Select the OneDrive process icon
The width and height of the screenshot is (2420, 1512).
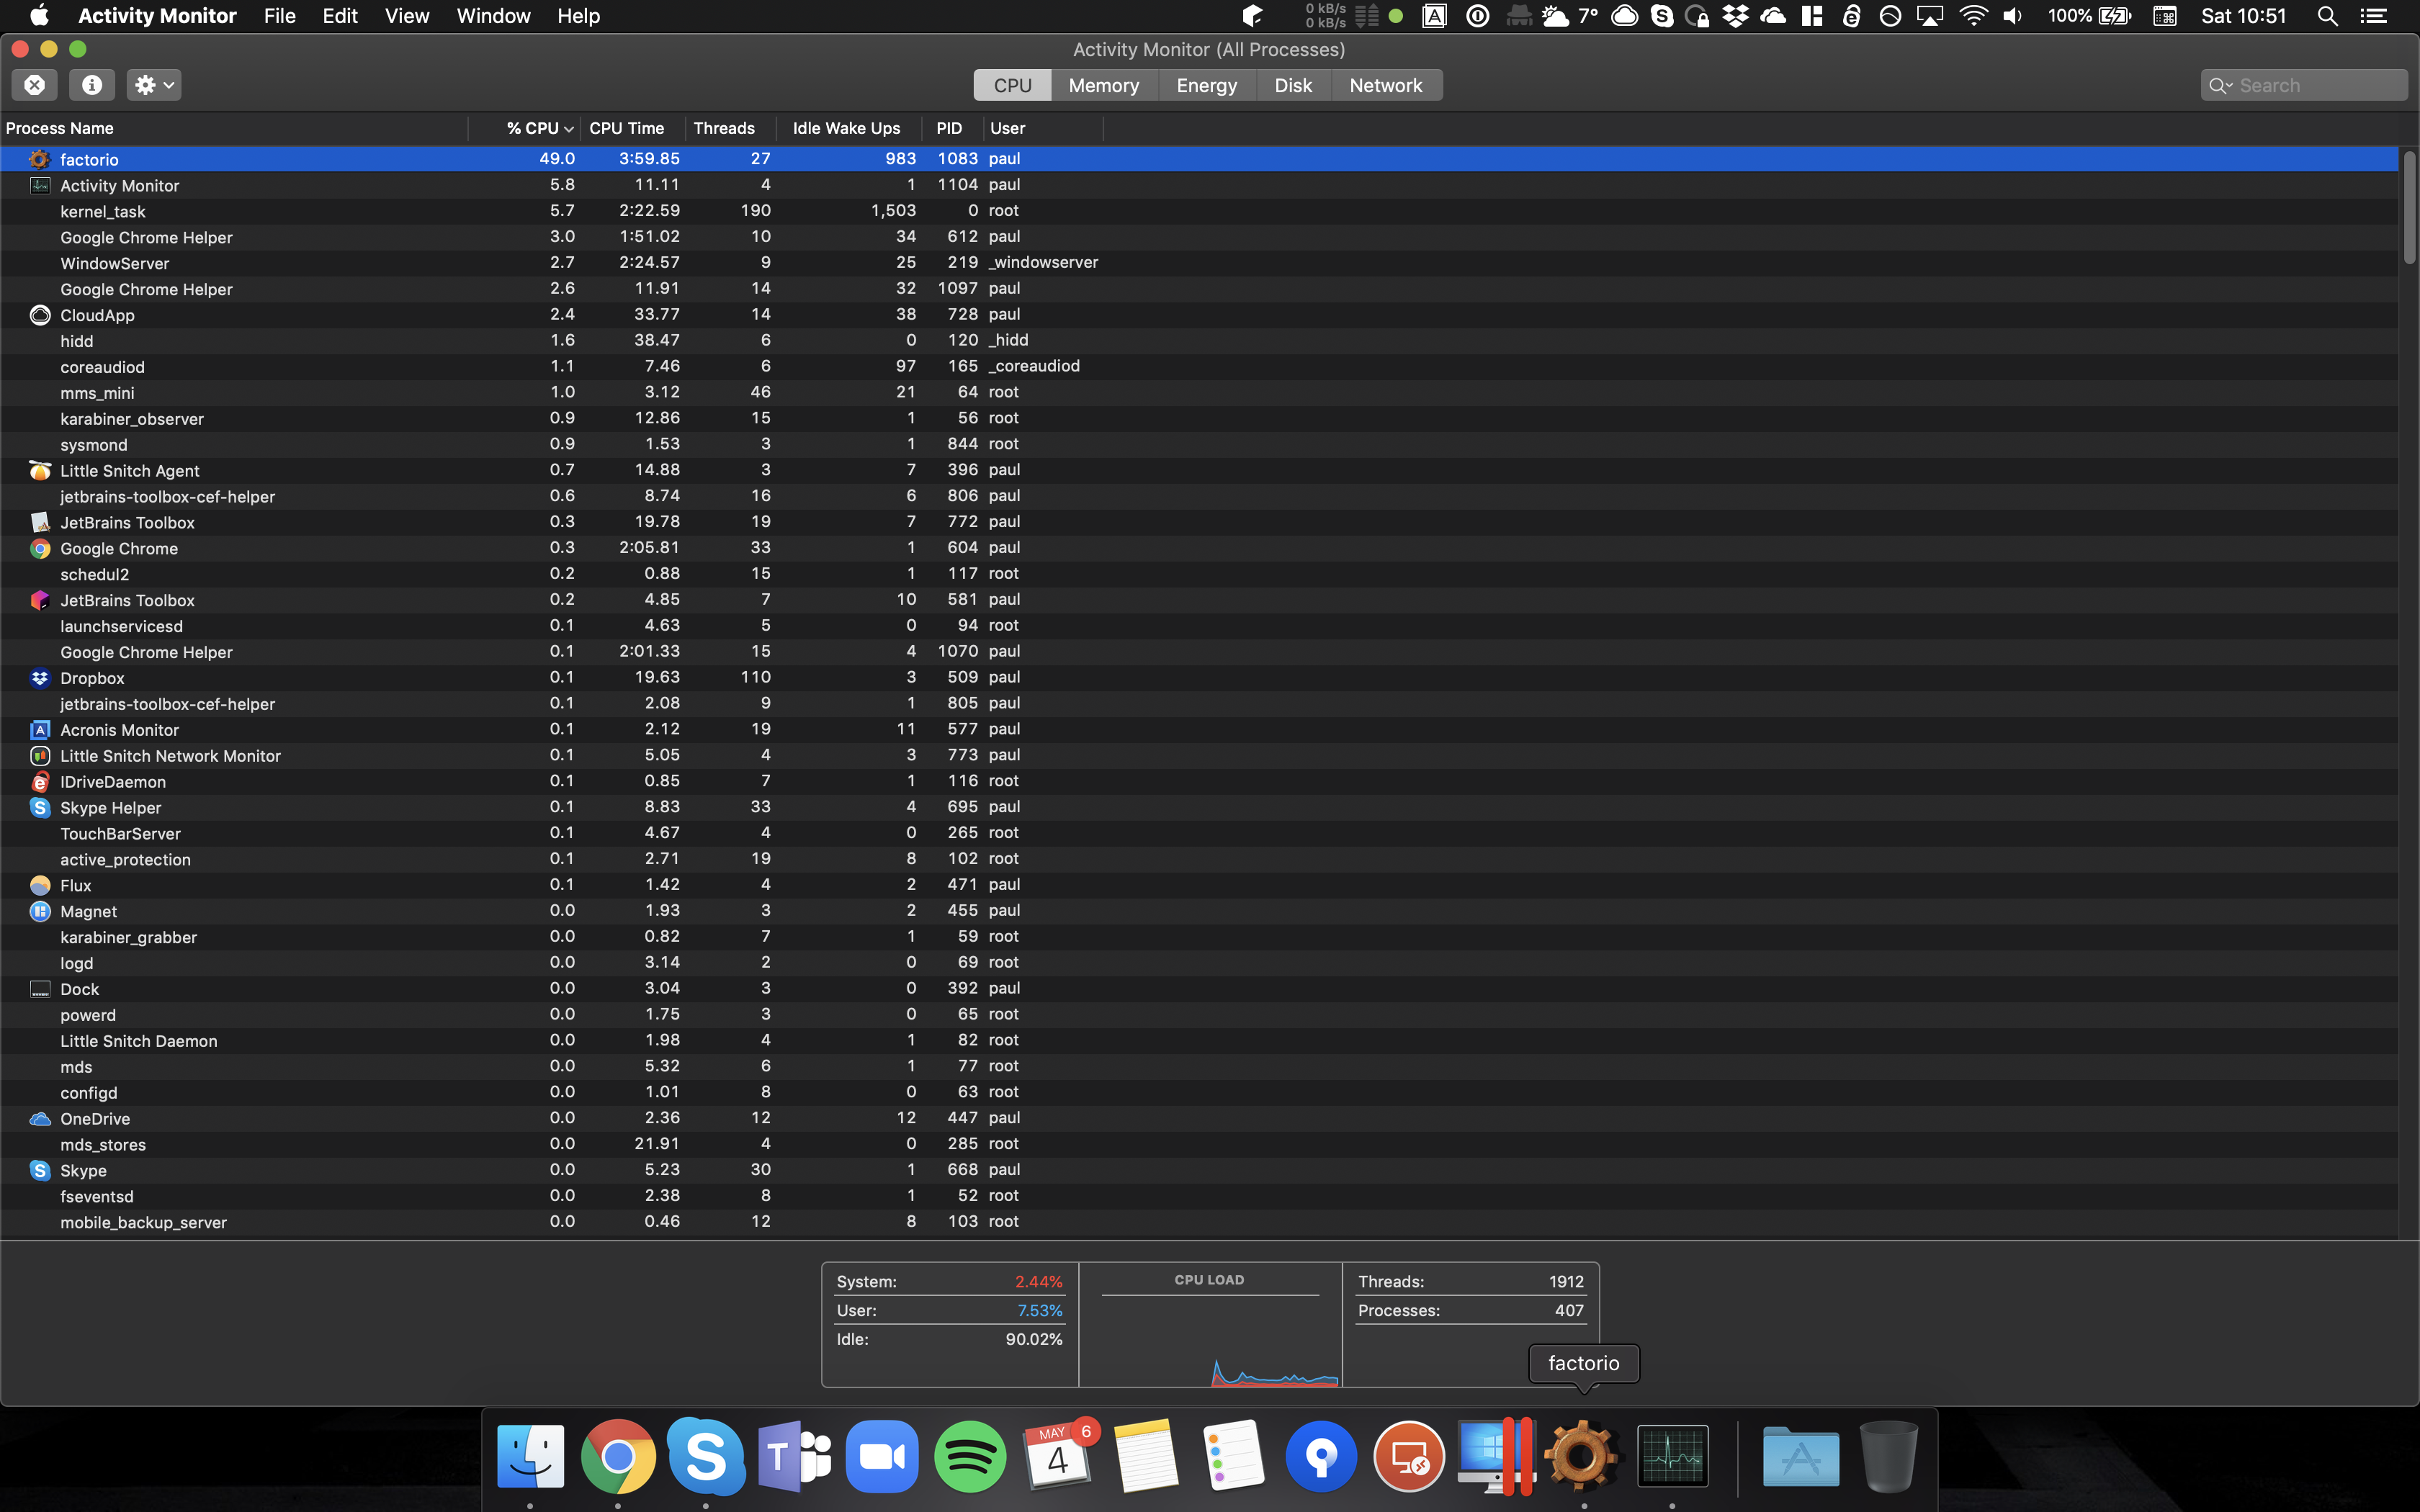pos(40,1118)
